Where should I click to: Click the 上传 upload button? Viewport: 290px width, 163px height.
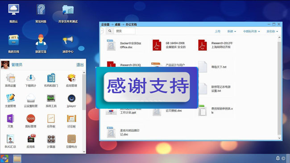pos(218,31)
